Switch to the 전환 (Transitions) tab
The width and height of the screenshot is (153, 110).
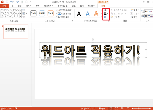coord(38,6)
